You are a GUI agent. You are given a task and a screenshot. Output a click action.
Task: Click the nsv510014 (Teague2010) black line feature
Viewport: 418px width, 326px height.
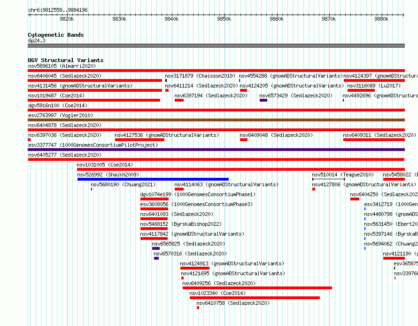(x=328, y=179)
